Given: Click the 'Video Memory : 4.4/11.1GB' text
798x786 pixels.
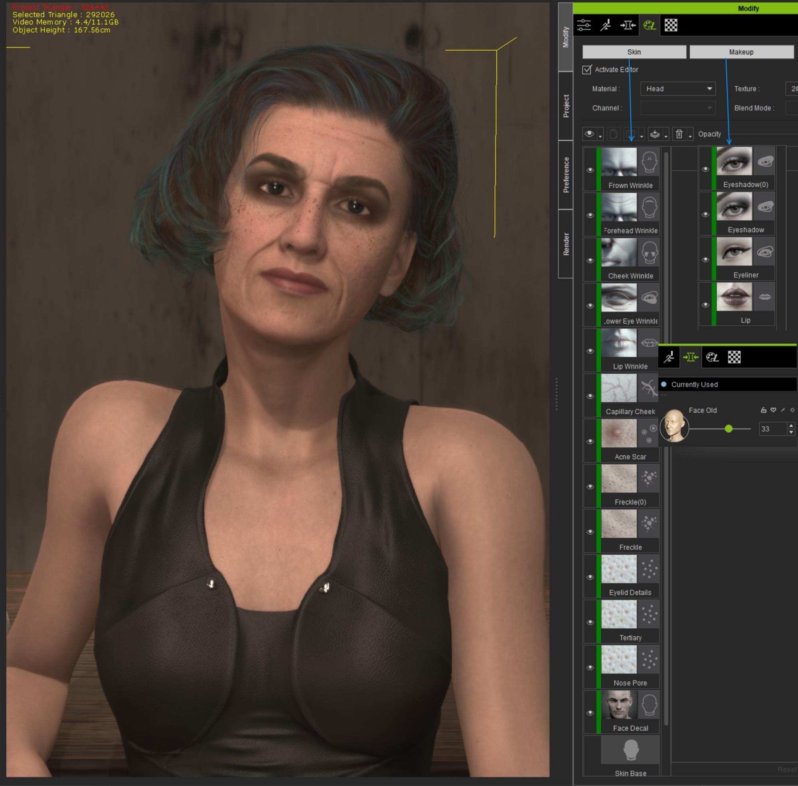Looking at the screenshot, I should click(x=65, y=22).
